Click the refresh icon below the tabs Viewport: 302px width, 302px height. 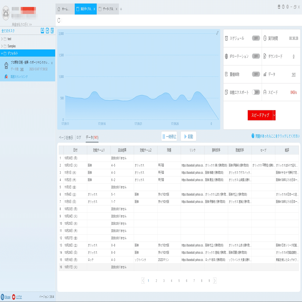pos(59,20)
